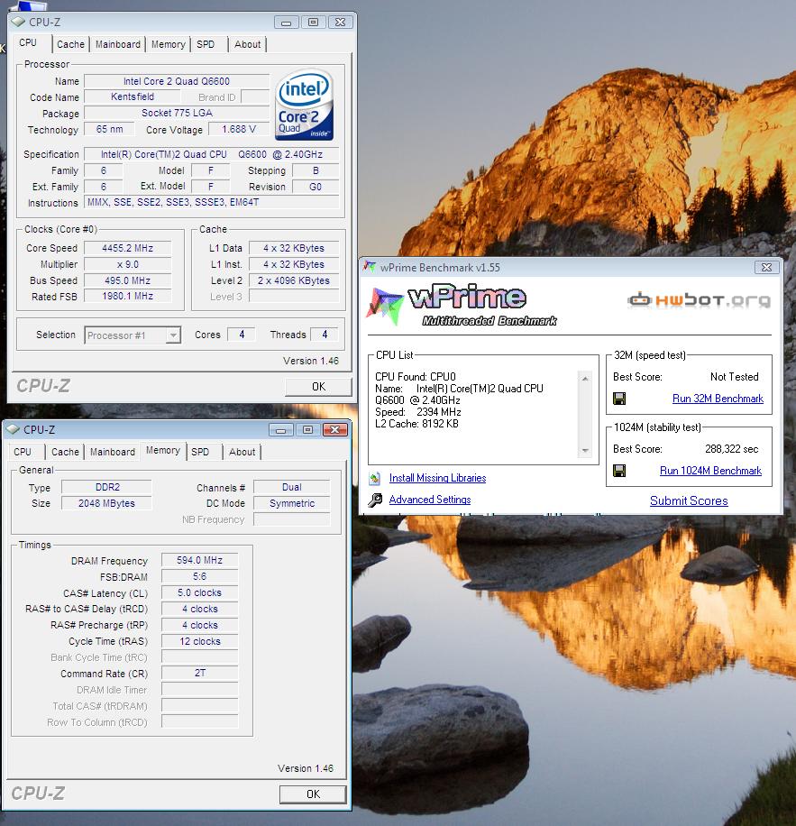Click Run 1024M Benchmark link
Screen dimensions: 796x826
point(710,471)
